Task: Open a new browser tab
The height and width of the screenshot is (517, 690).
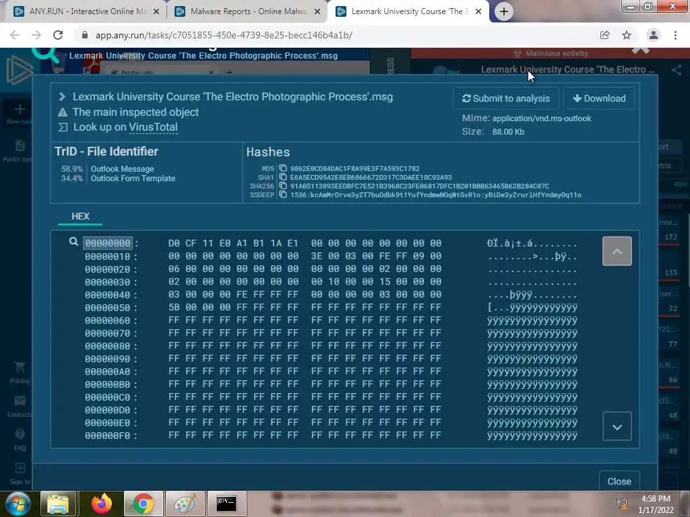Action: pyautogui.click(x=504, y=12)
